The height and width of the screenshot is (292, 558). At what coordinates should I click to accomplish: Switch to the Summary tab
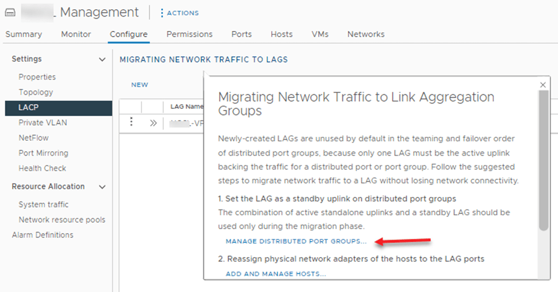(23, 34)
